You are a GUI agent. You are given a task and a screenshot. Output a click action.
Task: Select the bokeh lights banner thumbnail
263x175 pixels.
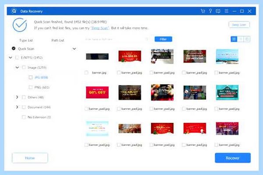[162, 92]
